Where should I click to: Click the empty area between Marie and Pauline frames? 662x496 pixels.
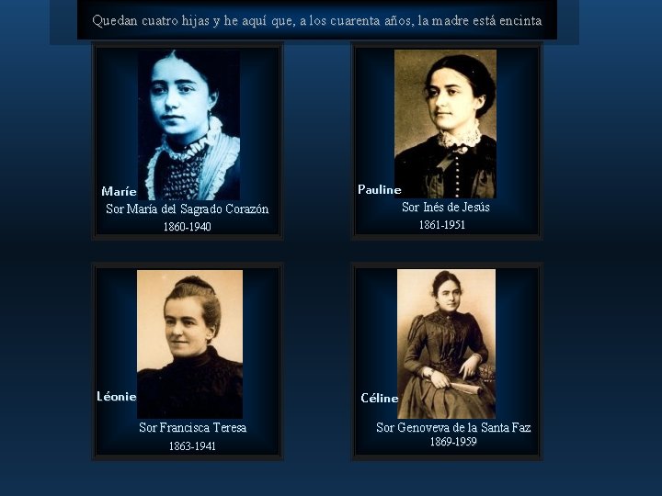[316, 141]
